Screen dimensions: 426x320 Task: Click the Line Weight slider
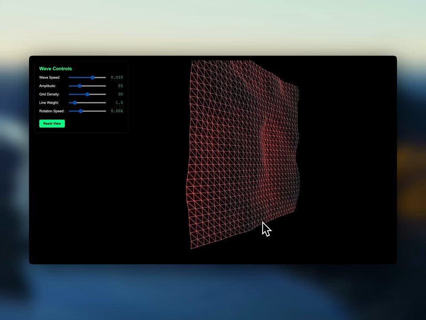point(87,103)
